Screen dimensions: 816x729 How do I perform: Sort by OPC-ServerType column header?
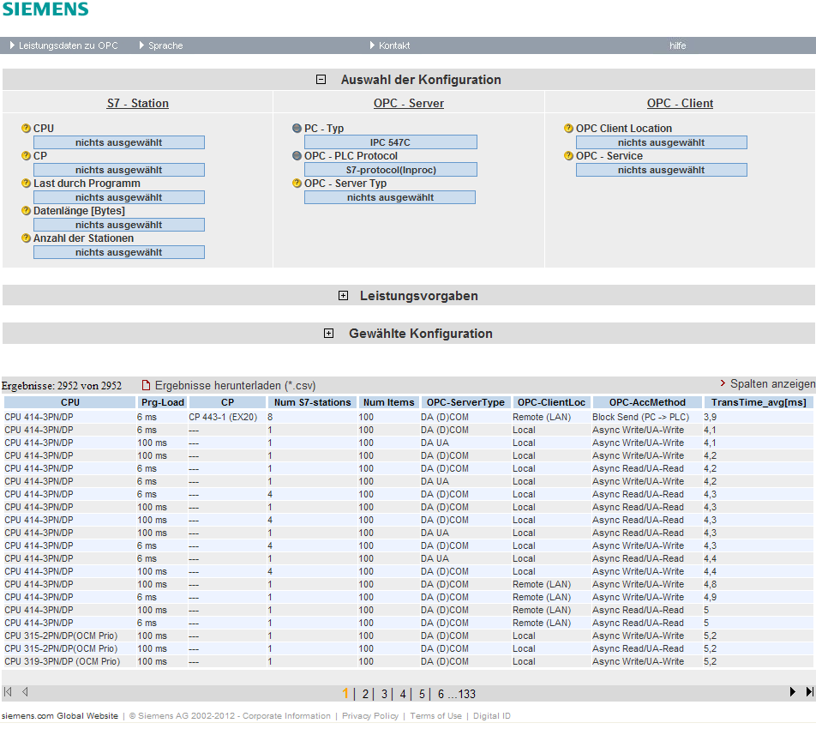point(465,402)
